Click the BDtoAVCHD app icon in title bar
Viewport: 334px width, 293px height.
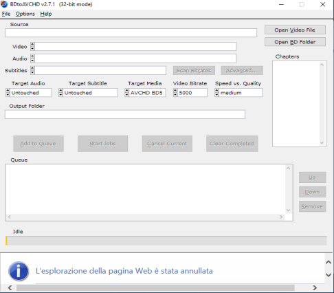[x=4, y=4]
